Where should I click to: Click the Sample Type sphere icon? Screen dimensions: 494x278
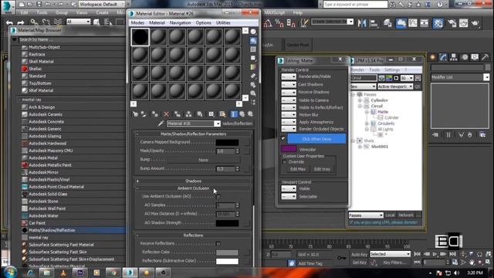(253, 32)
